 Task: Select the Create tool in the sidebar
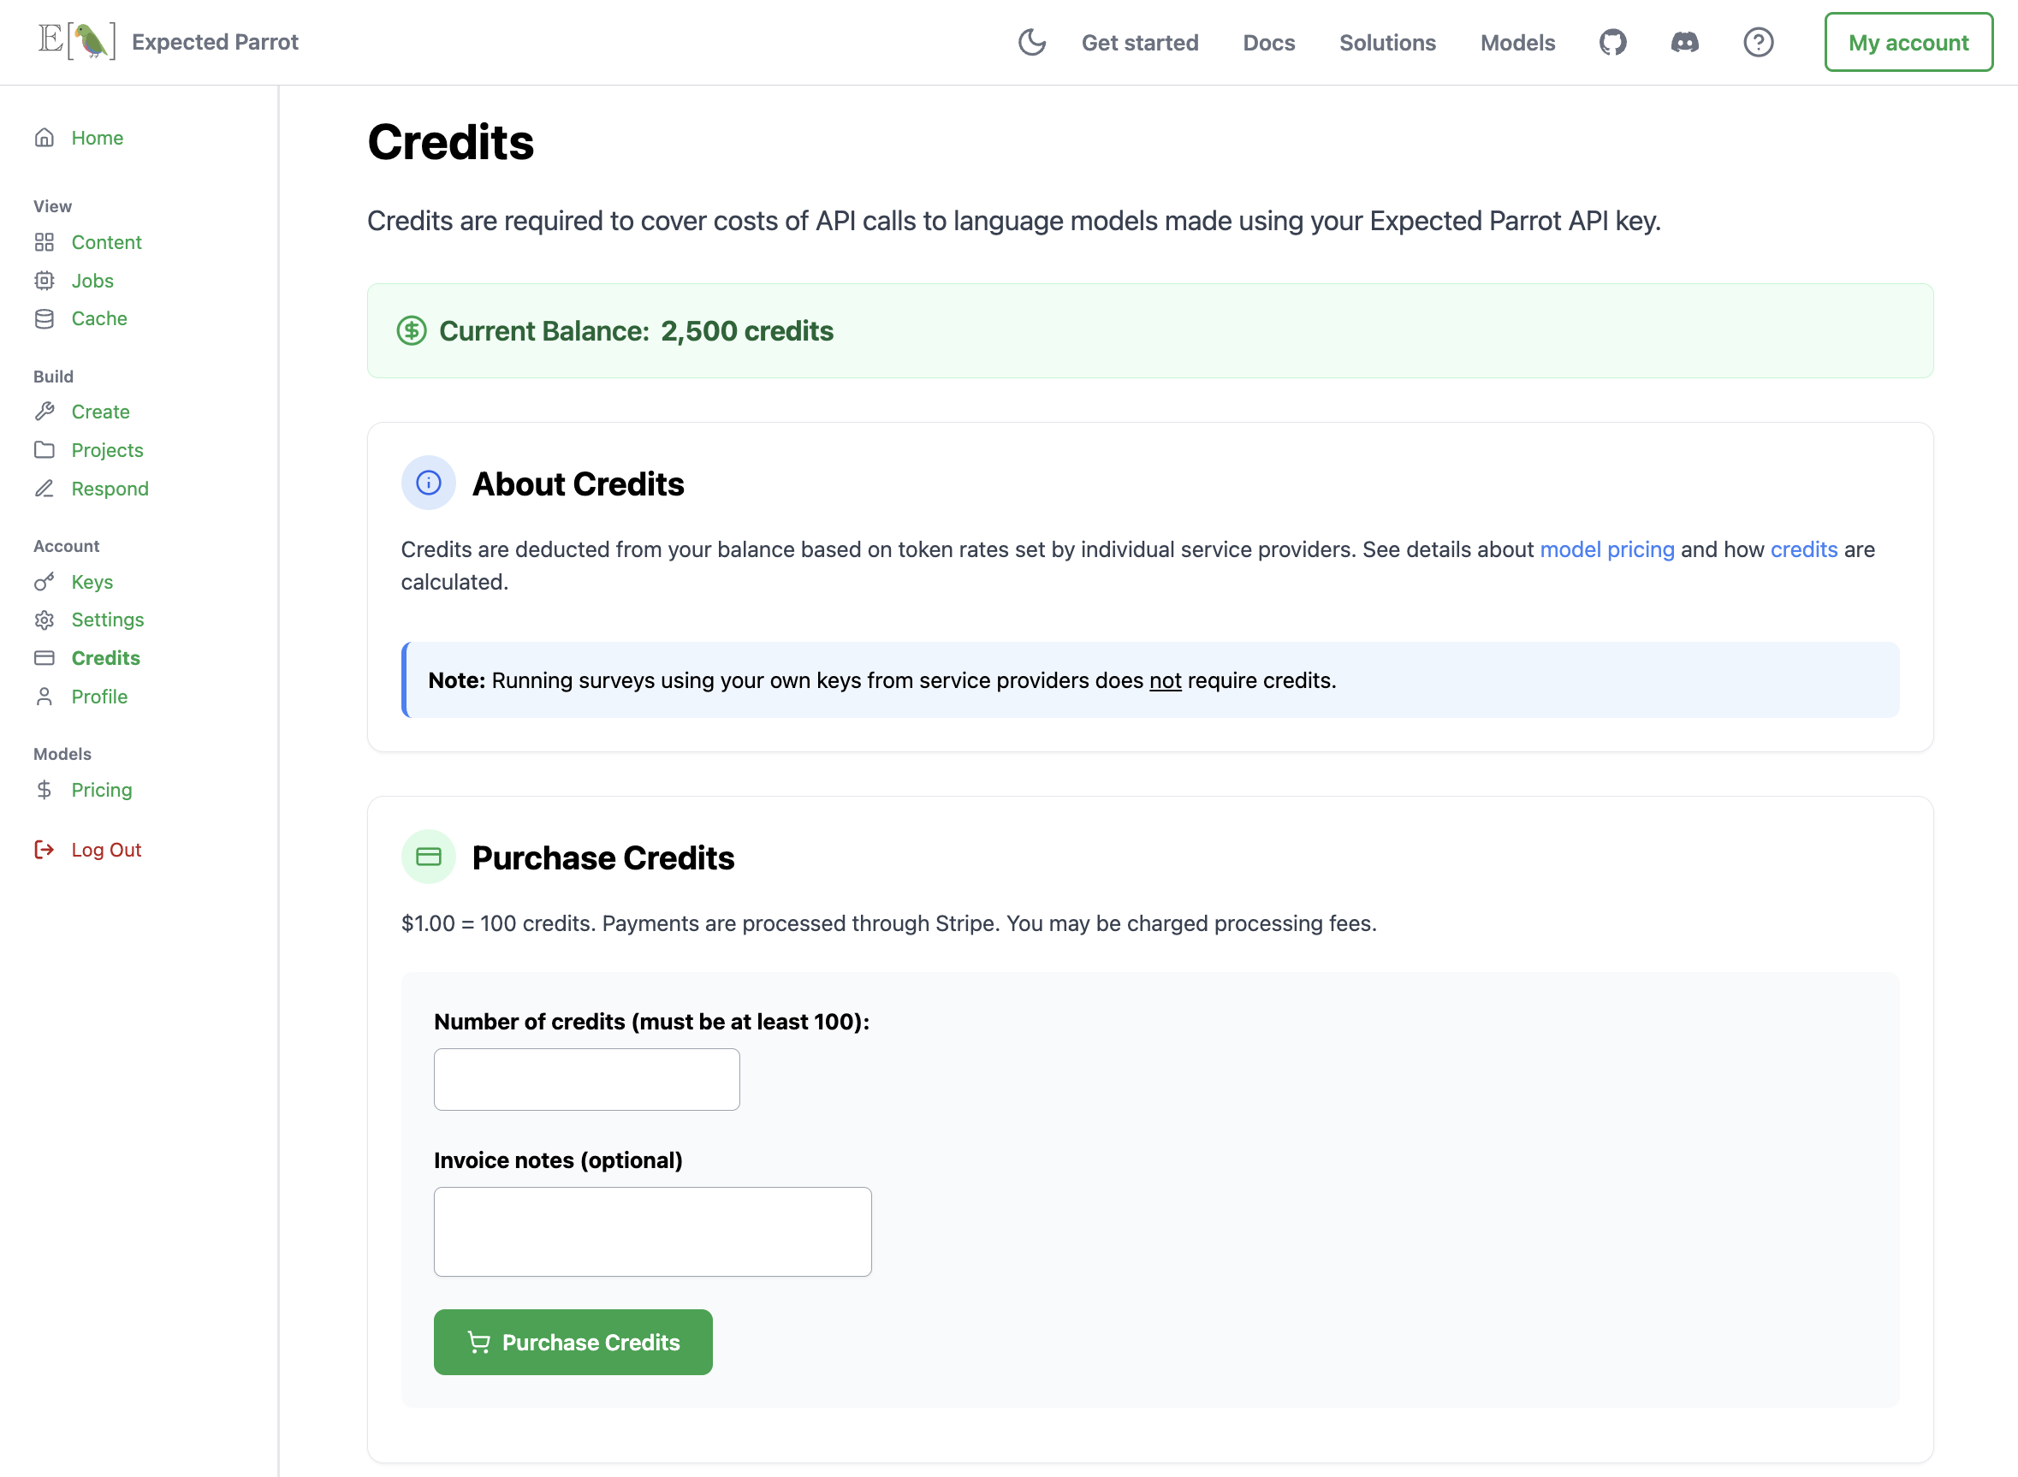point(100,412)
